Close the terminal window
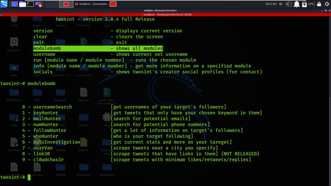 (x=329, y=10)
